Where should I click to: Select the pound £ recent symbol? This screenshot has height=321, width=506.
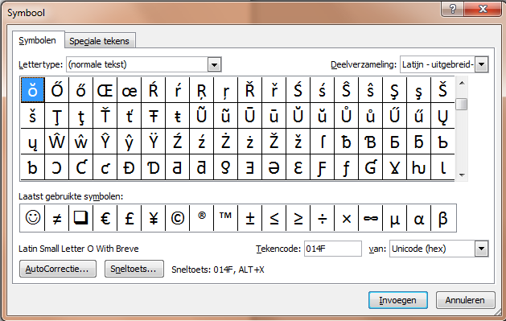tap(129, 218)
